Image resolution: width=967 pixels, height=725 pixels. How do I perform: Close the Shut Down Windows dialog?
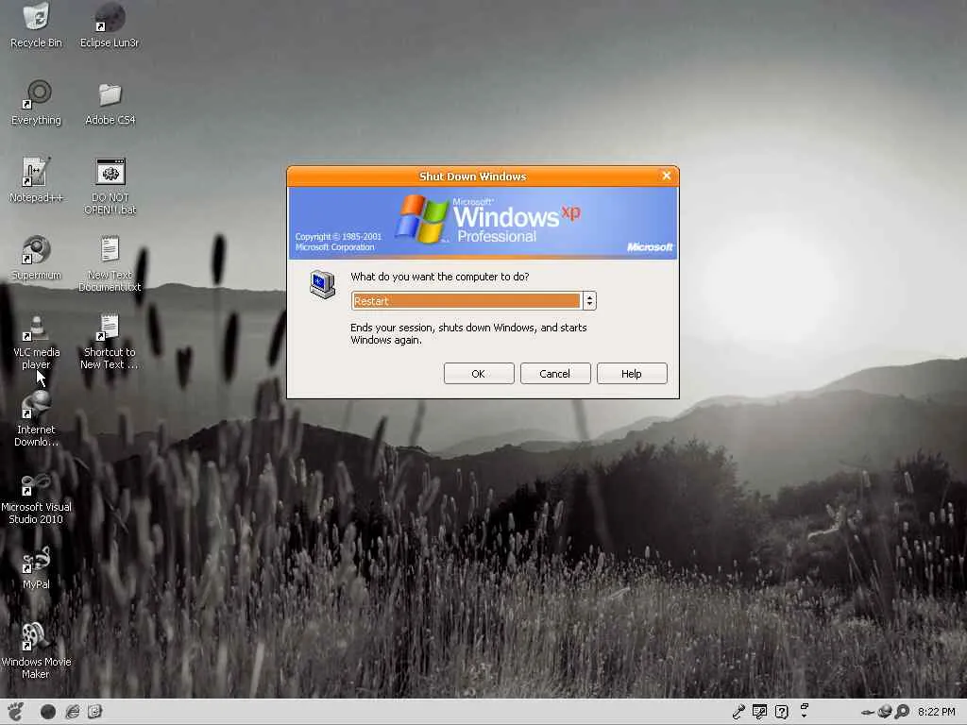point(667,176)
